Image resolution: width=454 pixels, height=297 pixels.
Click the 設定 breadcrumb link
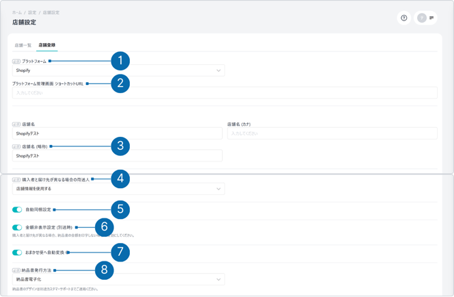(x=32, y=12)
